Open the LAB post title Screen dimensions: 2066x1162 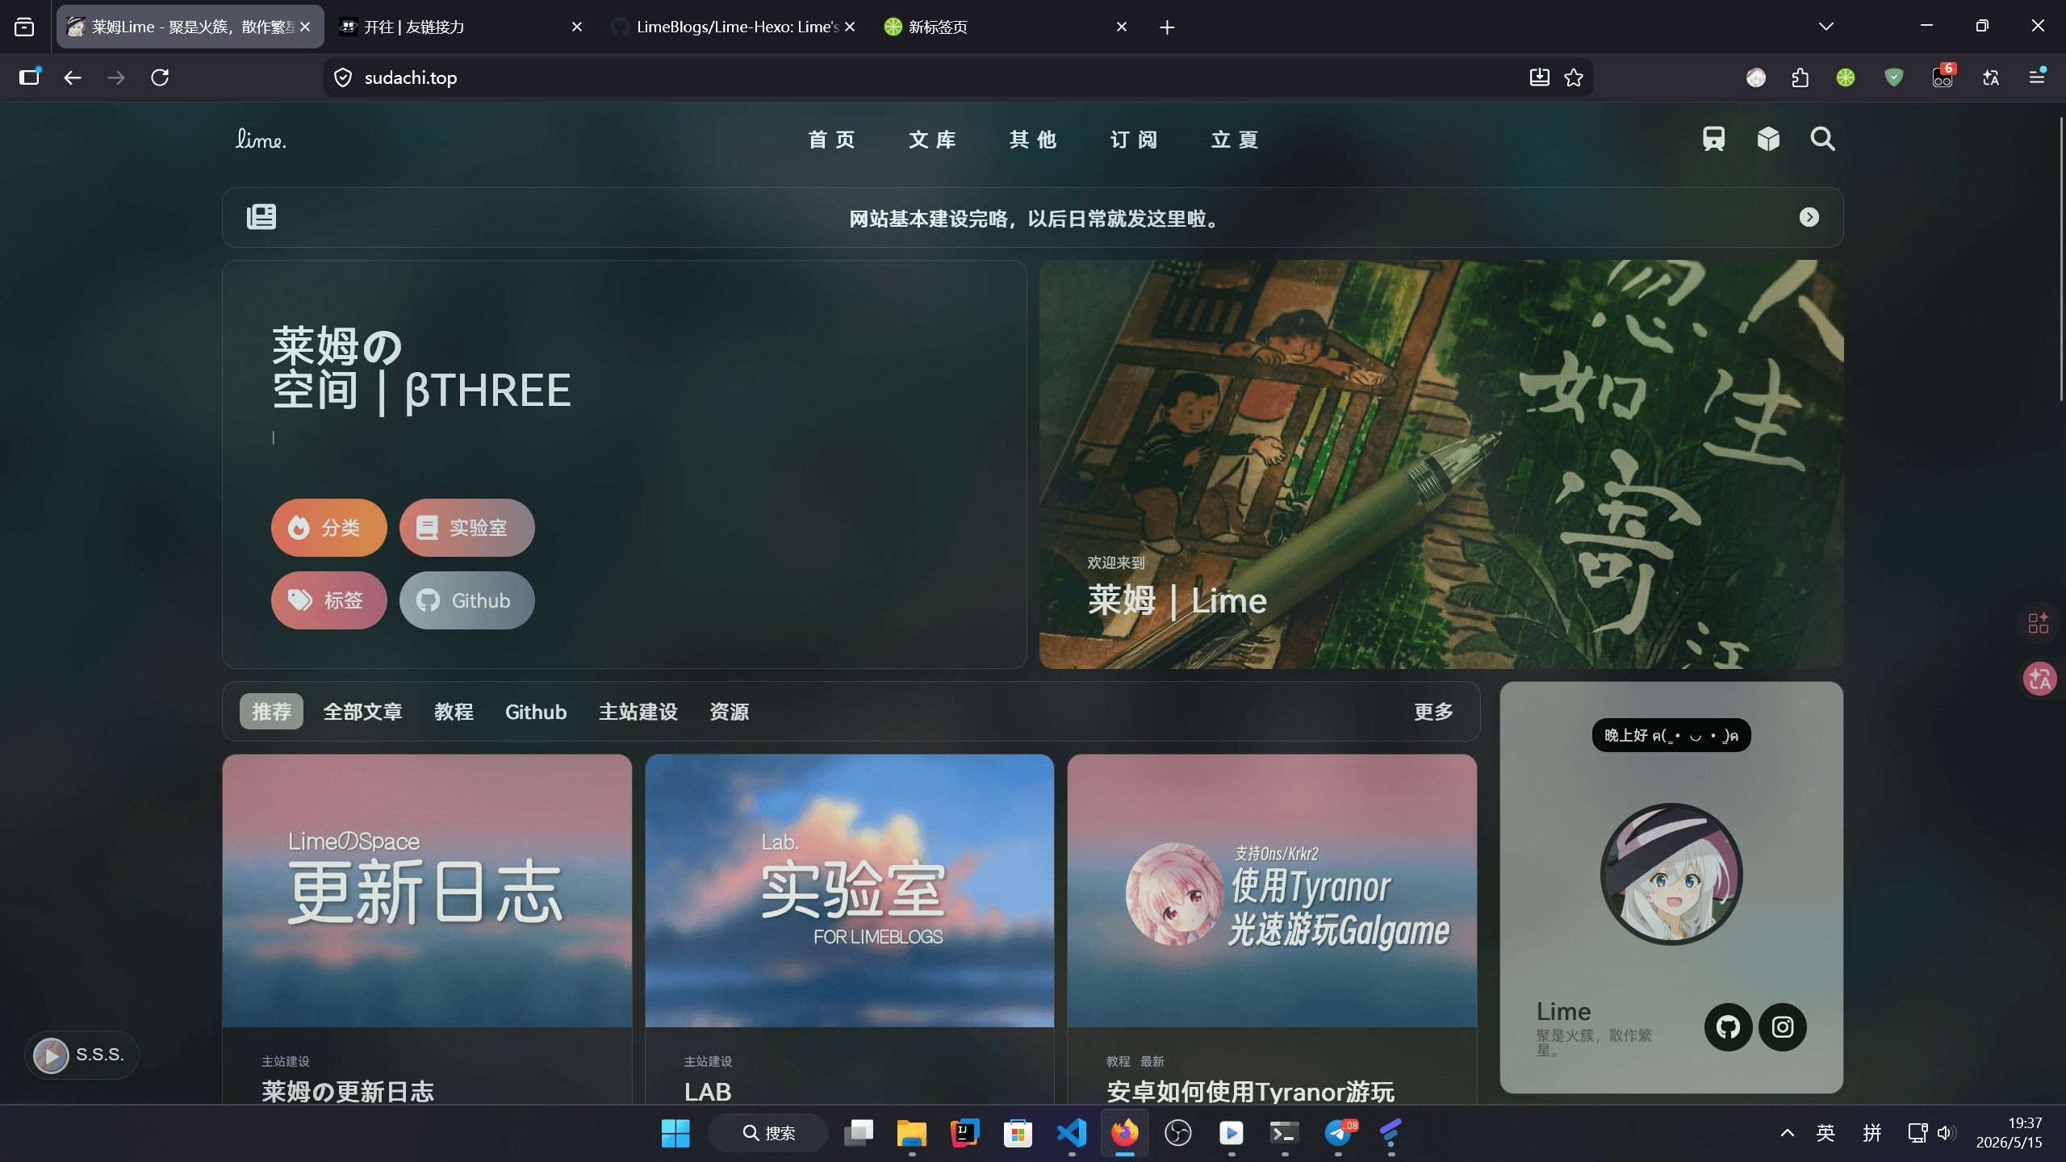708,1091
